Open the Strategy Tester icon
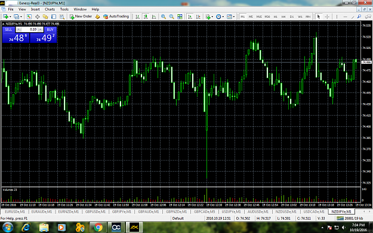373x233 pixels. click(61, 17)
